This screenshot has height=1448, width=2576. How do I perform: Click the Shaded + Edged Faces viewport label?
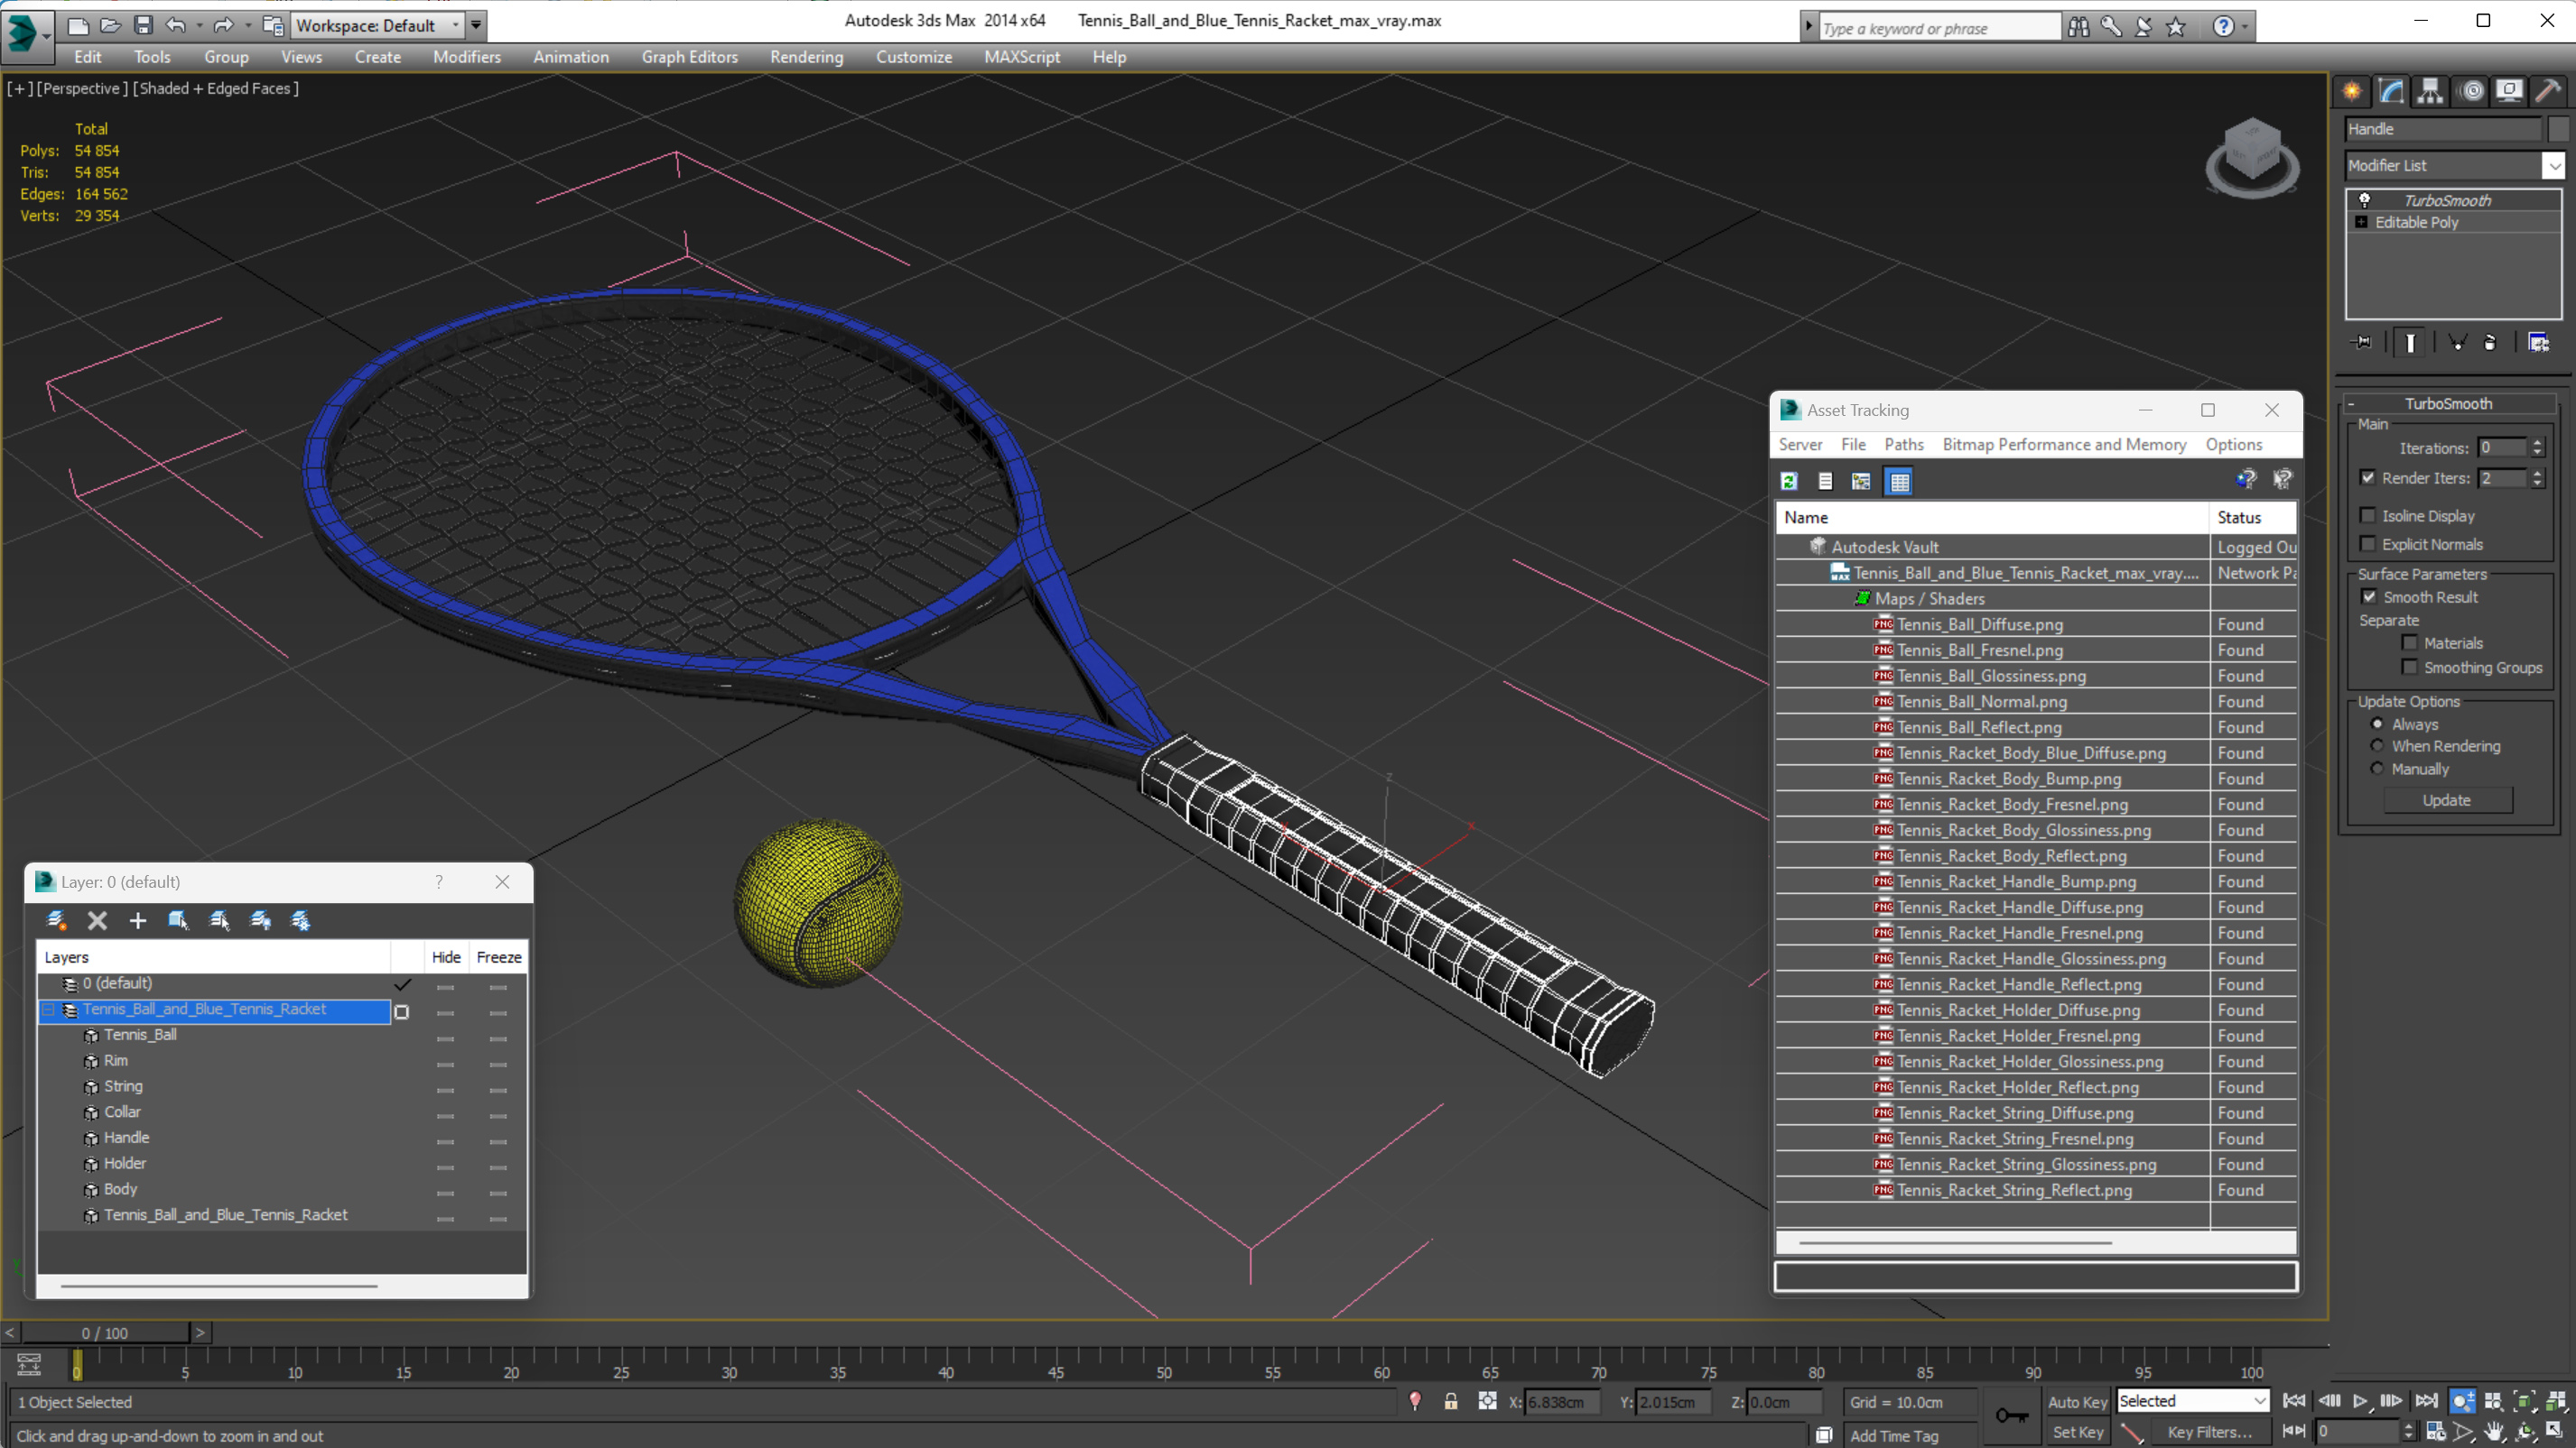coord(215,88)
